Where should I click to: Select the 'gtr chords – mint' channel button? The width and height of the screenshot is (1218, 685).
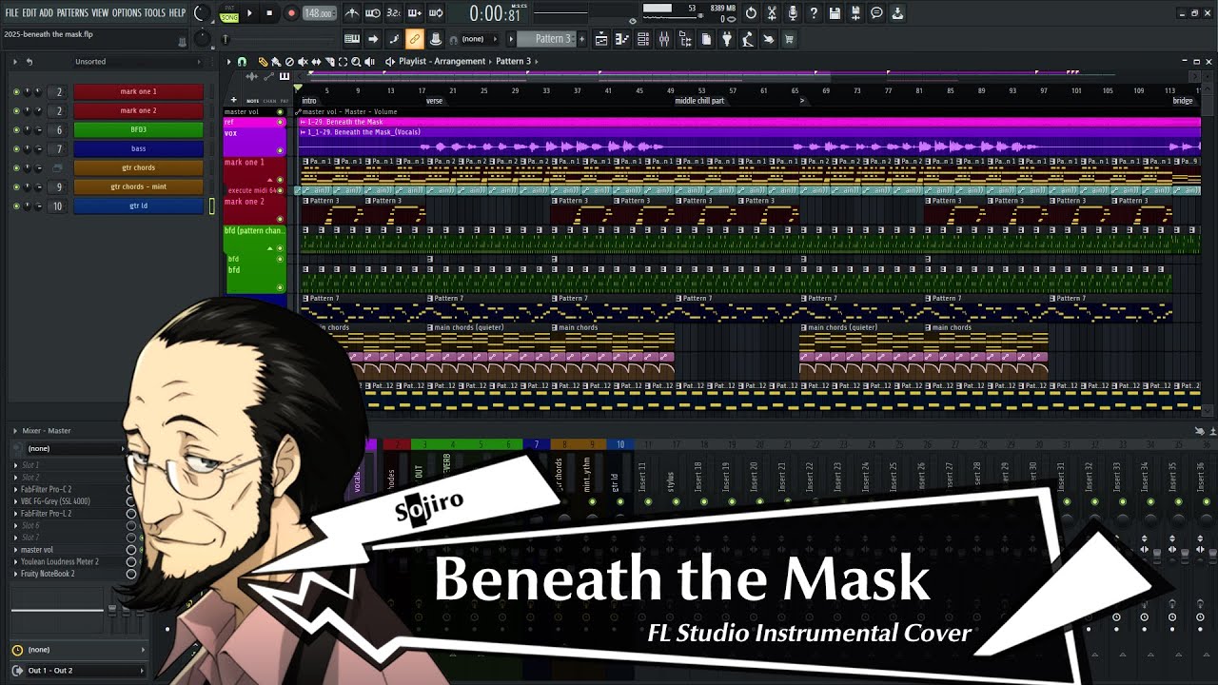(139, 186)
